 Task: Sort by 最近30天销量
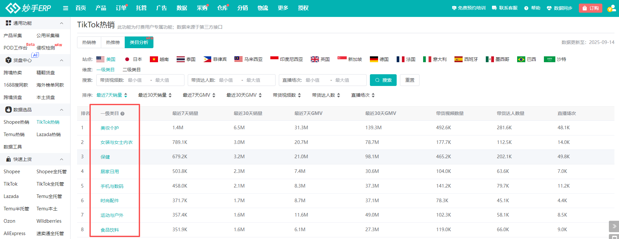tap(155, 95)
